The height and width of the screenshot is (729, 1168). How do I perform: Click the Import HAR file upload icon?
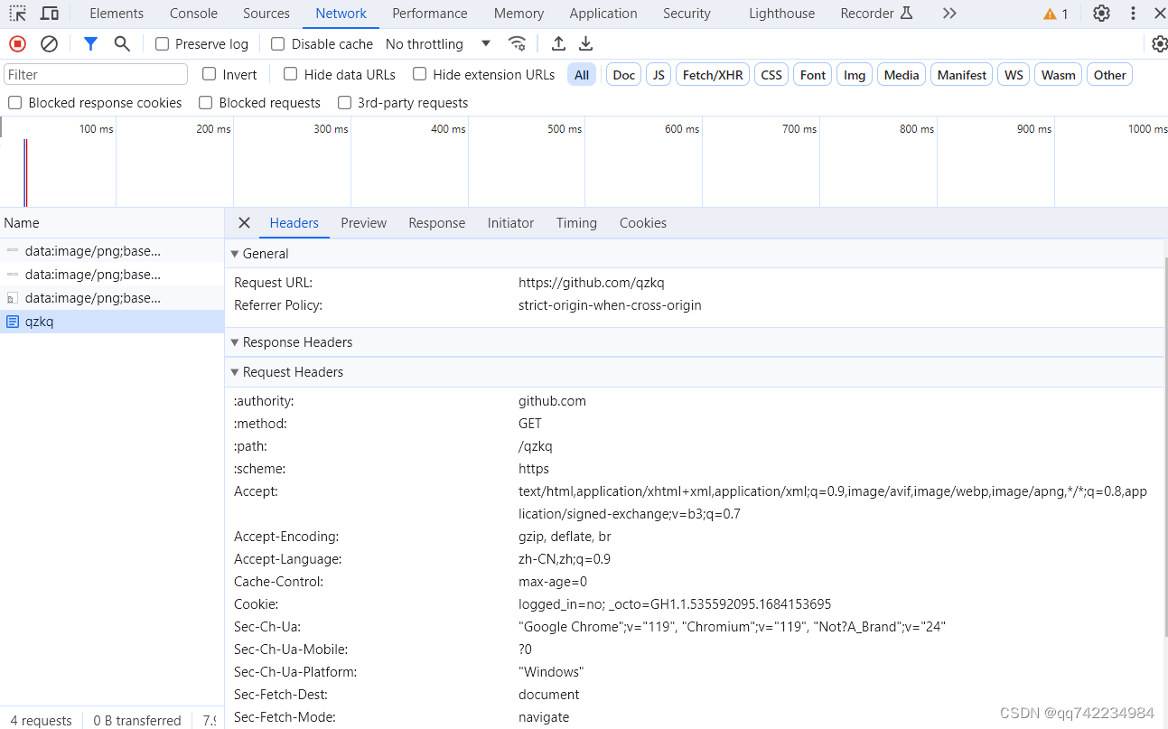[558, 43]
